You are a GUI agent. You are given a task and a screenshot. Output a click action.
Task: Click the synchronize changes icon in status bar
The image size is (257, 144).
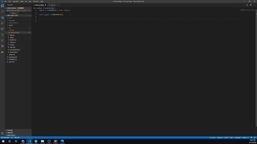(12, 138)
